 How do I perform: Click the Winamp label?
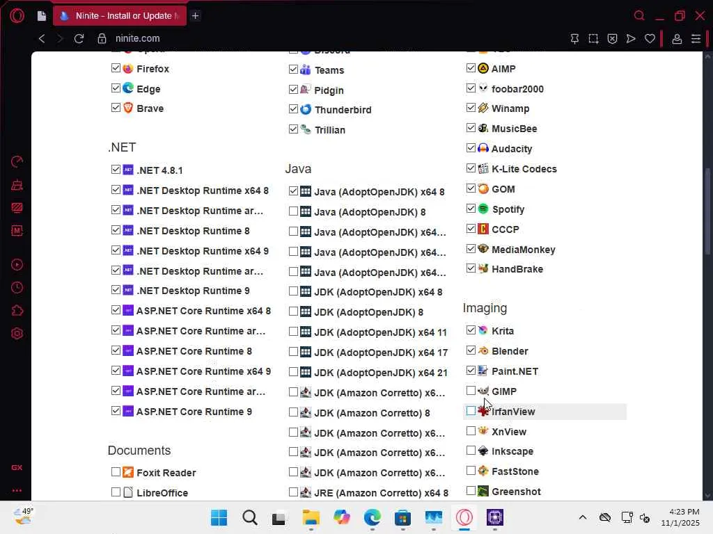point(510,108)
